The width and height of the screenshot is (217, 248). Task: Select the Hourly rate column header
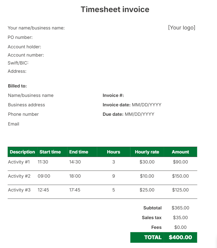(x=147, y=152)
